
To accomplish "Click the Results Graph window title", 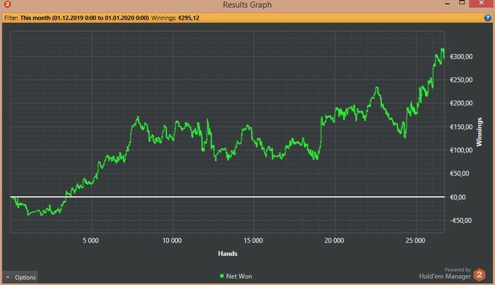I will [x=248, y=5].
